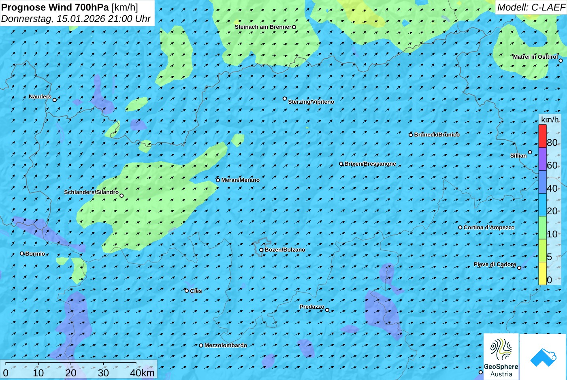567x380 pixels.
Task: Click the green 10 km/h legend color
Action: click(x=542, y=228)
